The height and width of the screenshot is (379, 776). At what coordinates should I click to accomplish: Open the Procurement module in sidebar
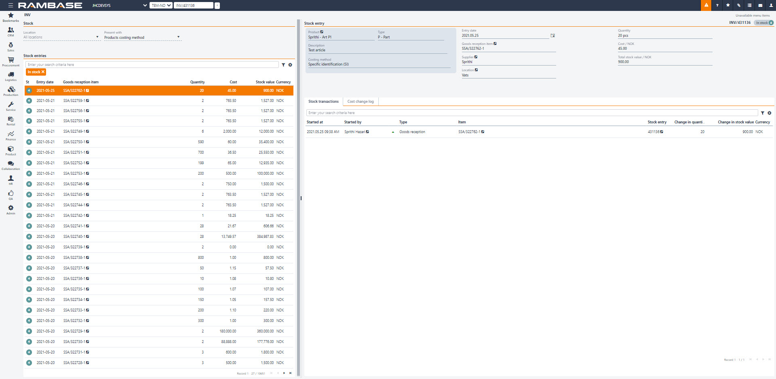[x=11, y=61]
